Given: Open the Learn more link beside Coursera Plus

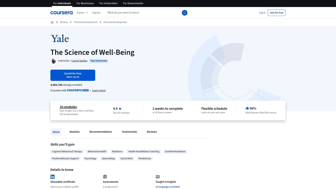Looking at the screenshot, I should [99, 90].
